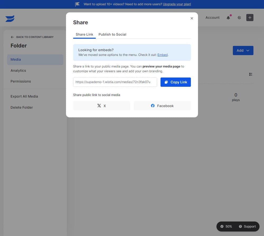Open the 50% progress indicator
Viewport: 264px width, 236px height.
226,227
